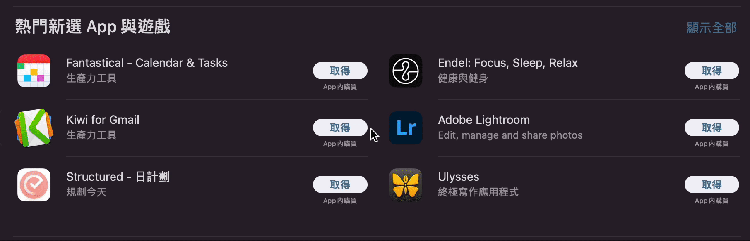Click 取得 for Fantastical - Calendar & Tasks
The width and height of the screenshot is (750, 241).
coord(341,71)
